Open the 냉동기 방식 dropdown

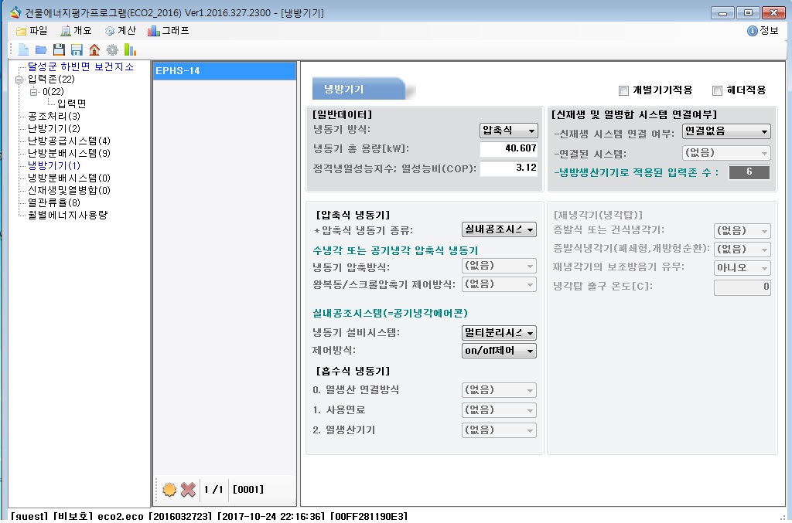508,131
